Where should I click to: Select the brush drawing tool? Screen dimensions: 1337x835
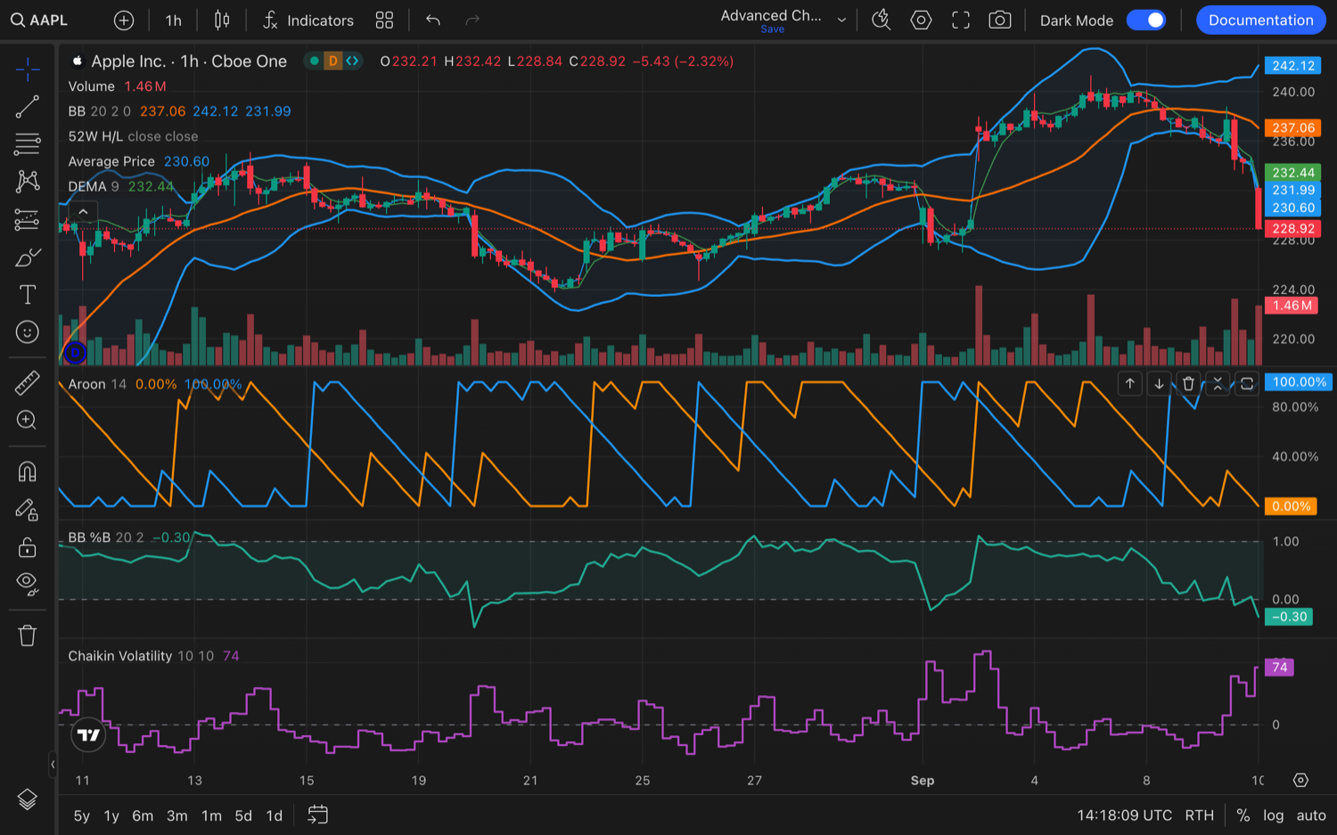point(28,258)
